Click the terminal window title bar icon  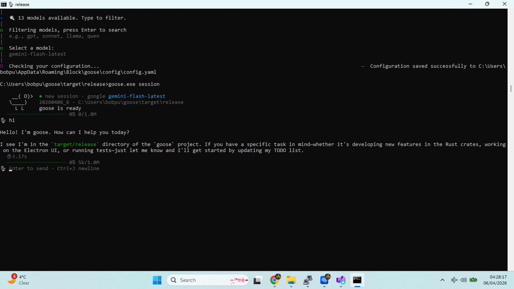3,4
